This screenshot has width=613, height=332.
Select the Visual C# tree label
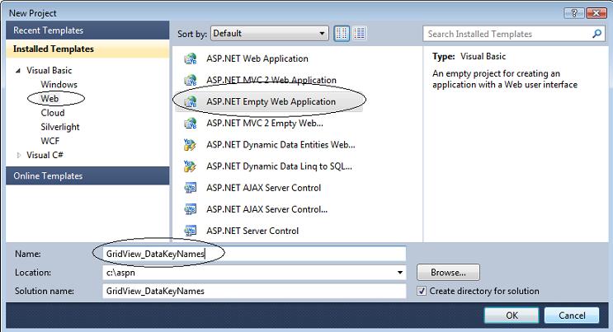click(x=45, y=155)
